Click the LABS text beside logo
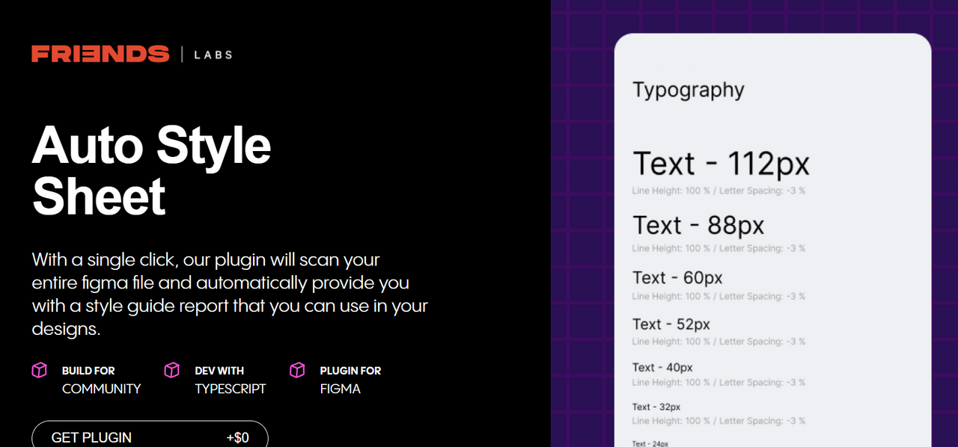The width and height of the screenshot is (958, 447). coord(213,55)
